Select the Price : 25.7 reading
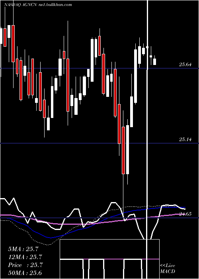The height and width of the screenshot is (279, 199). tap(25, 265)
